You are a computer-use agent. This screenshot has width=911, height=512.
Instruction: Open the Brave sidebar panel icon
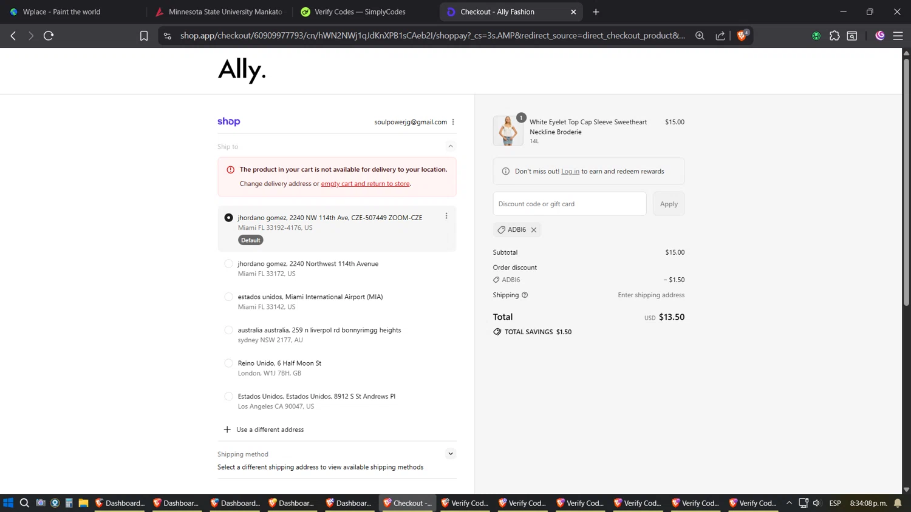tap(852, 36)
